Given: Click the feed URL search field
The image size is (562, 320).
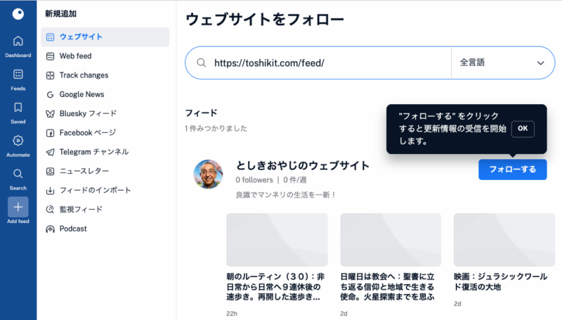Looking at the screenshot, I should (x=318, y=63).
